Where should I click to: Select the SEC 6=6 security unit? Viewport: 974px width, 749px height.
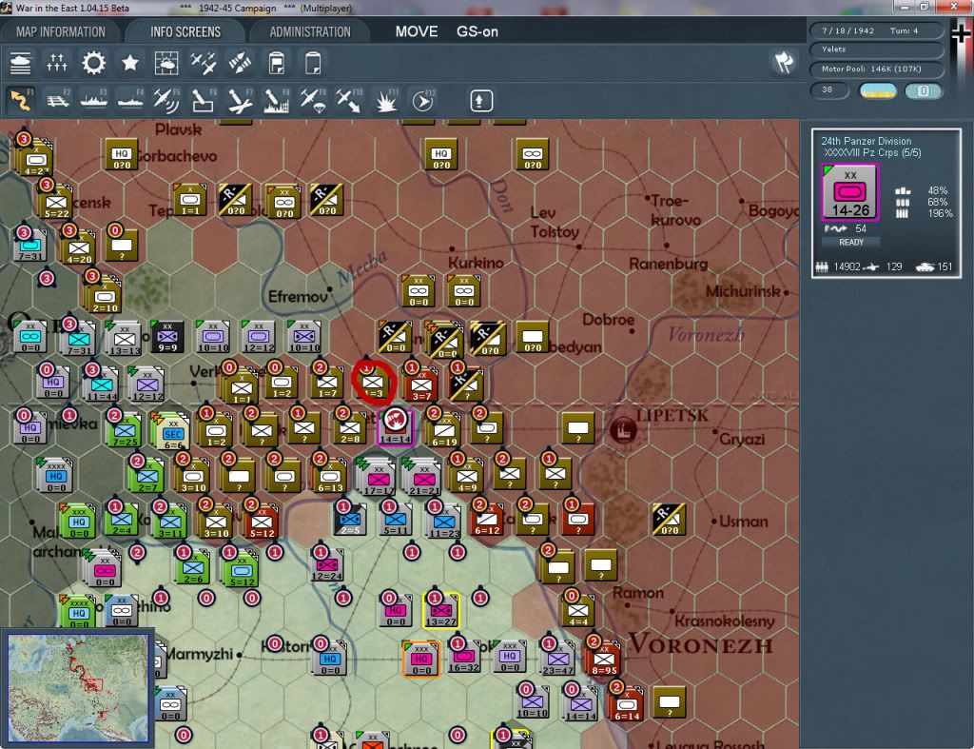[171, 431]
